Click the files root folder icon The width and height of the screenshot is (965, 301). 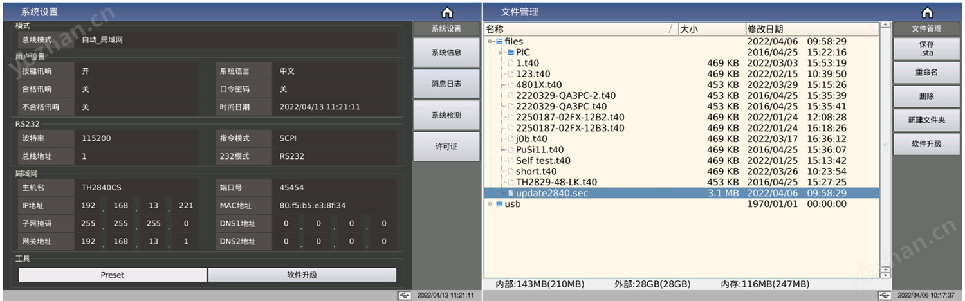[x=500, y=42]
